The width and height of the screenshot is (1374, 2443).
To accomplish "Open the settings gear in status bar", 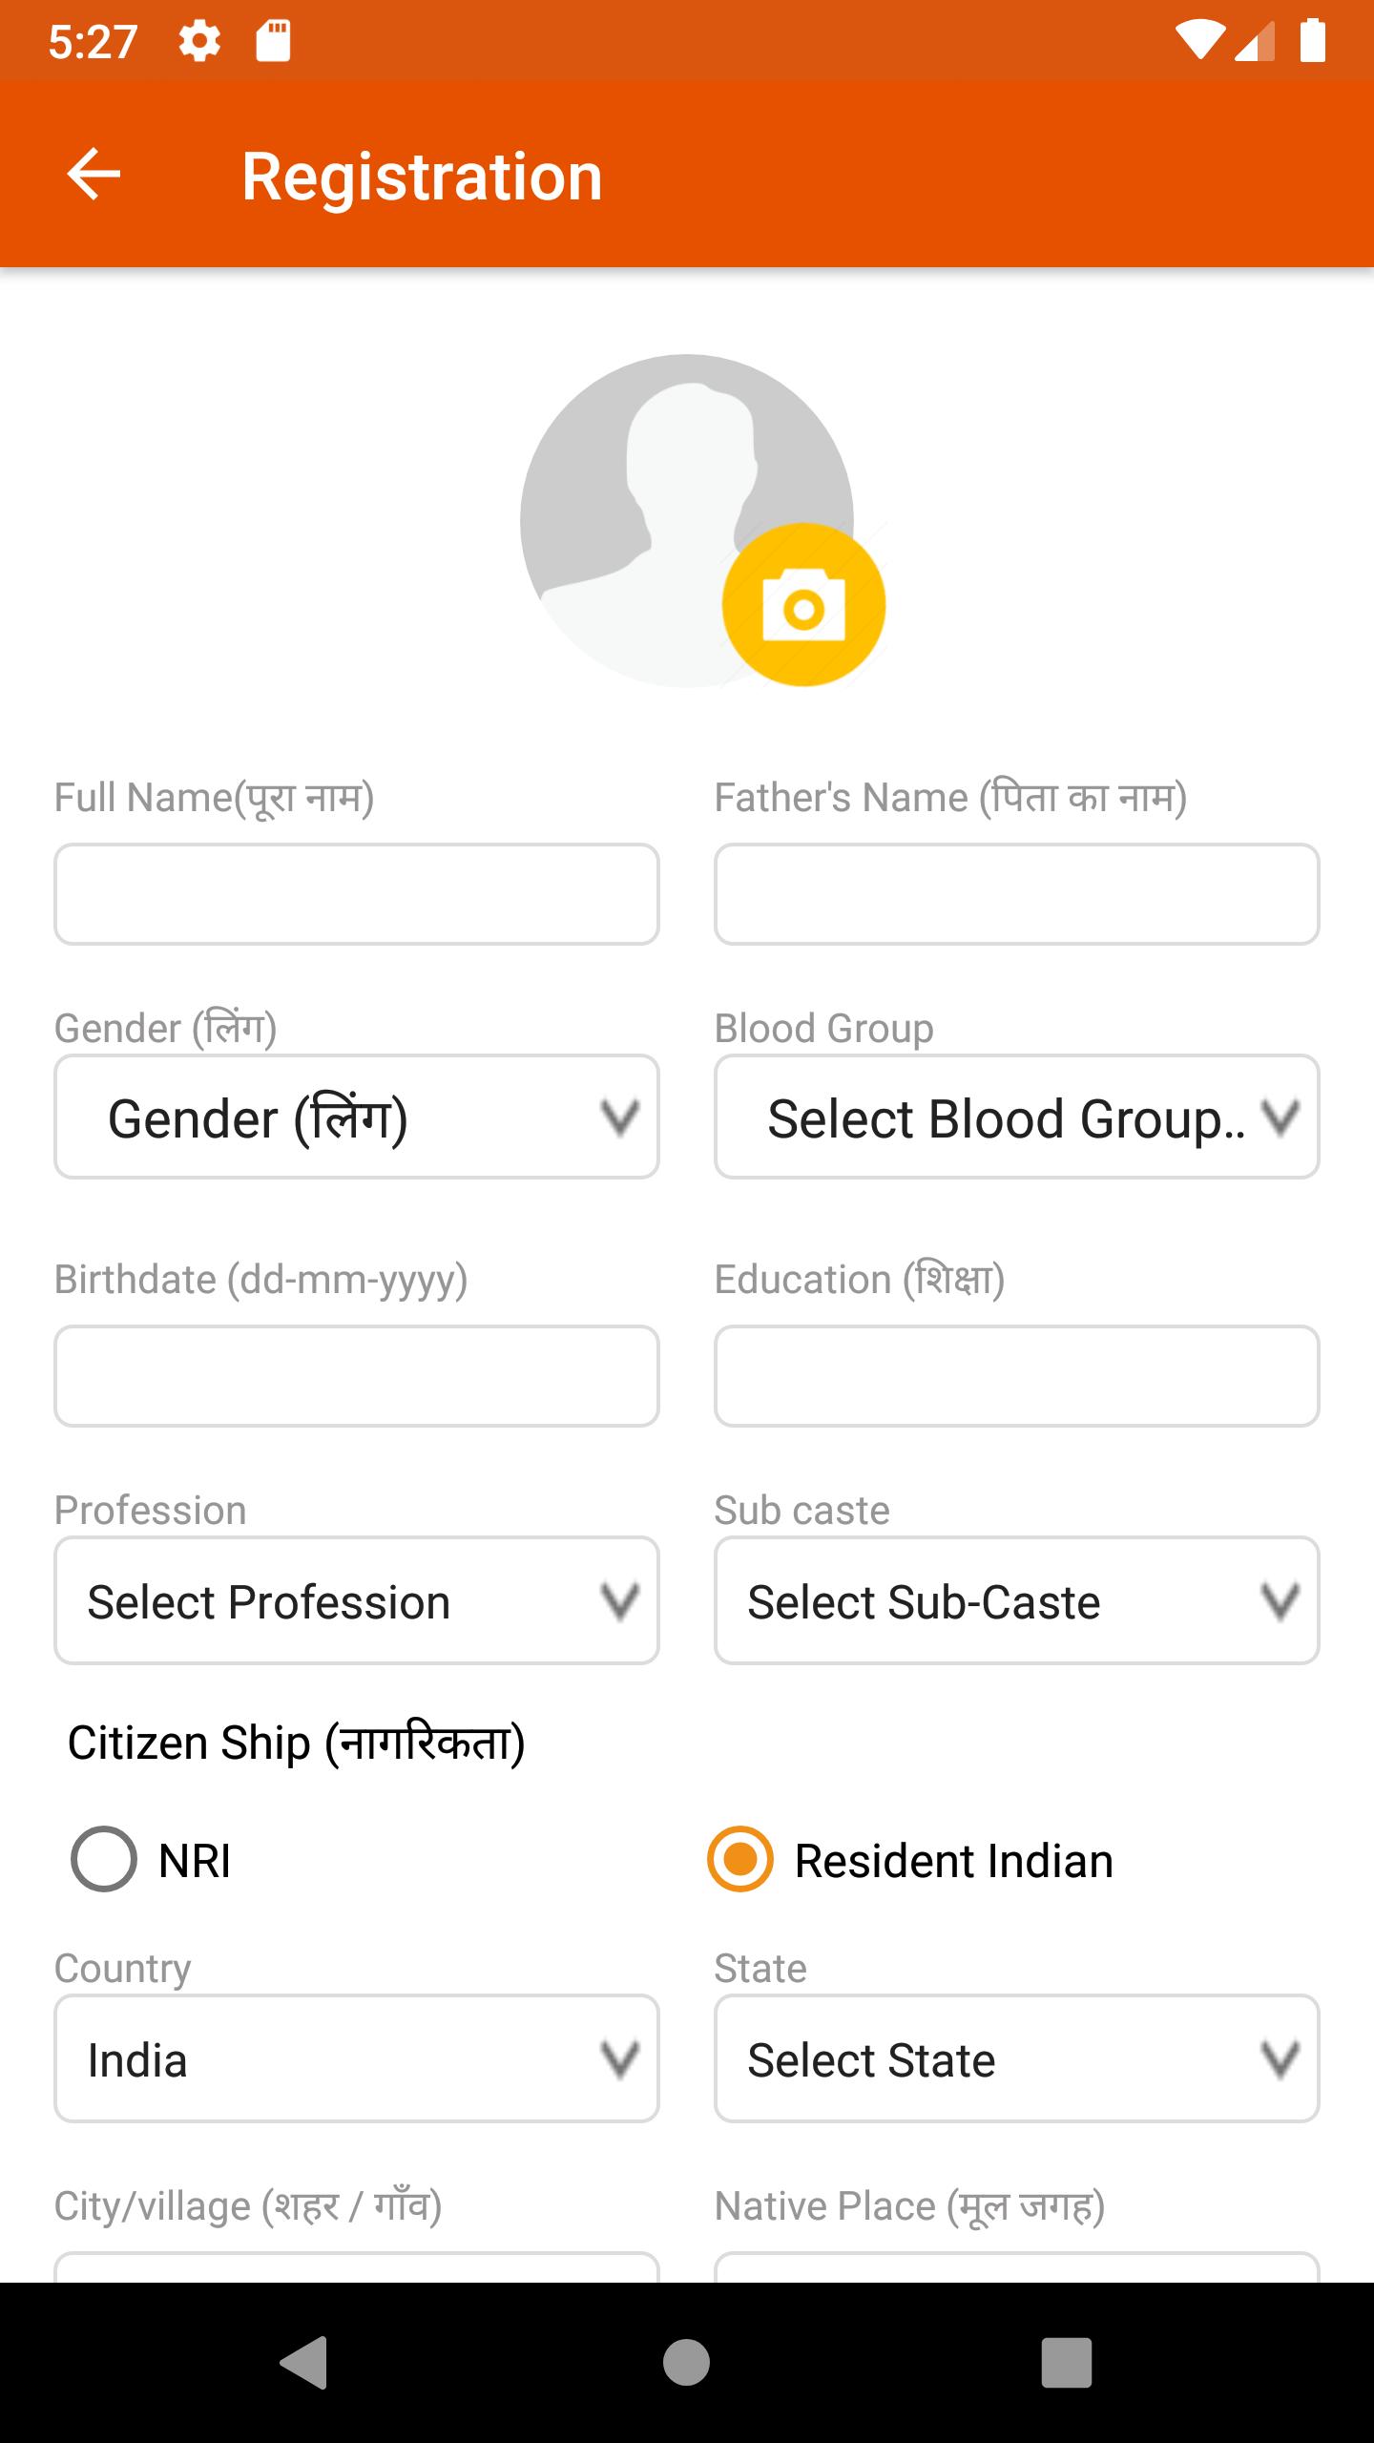I will 199,42.
